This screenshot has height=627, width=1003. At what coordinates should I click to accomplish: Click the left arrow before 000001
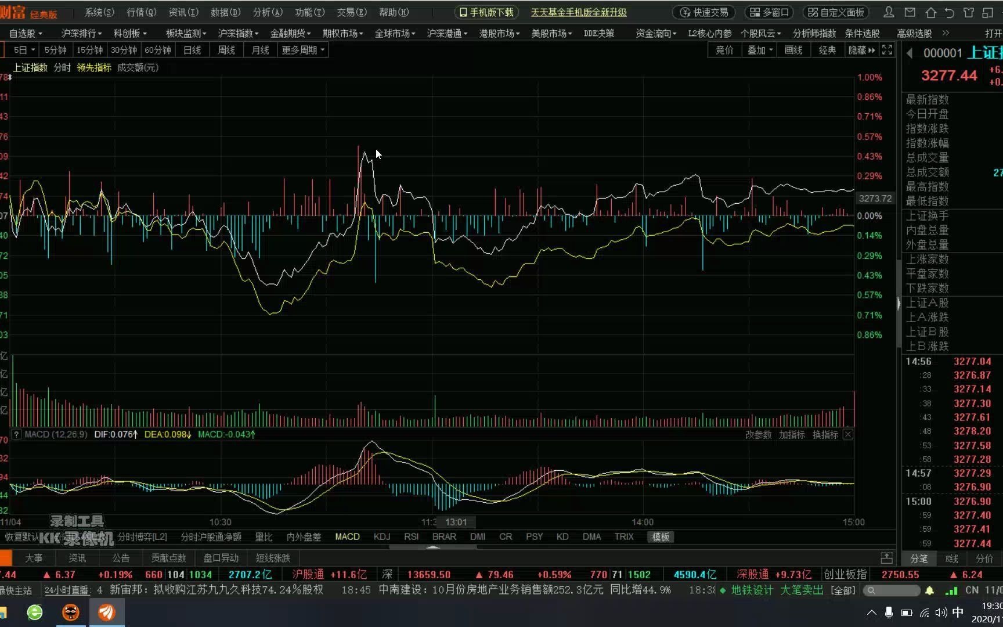910,53
